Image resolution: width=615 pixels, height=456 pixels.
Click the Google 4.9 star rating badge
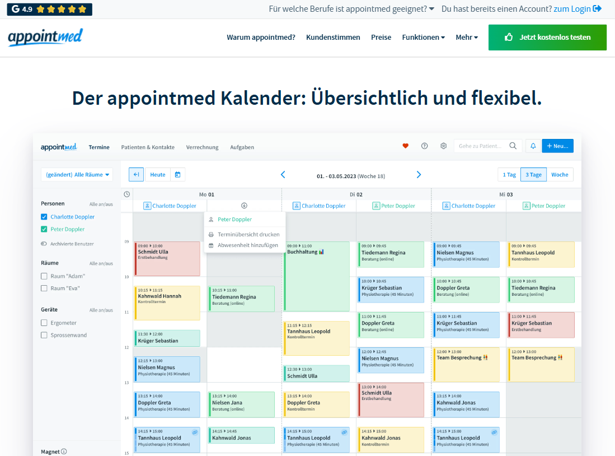tap(49, 9)
